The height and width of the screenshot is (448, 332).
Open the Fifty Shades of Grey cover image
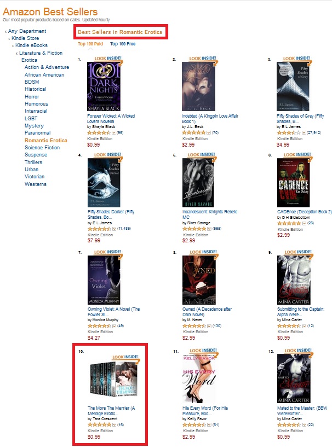click(293, 86)
